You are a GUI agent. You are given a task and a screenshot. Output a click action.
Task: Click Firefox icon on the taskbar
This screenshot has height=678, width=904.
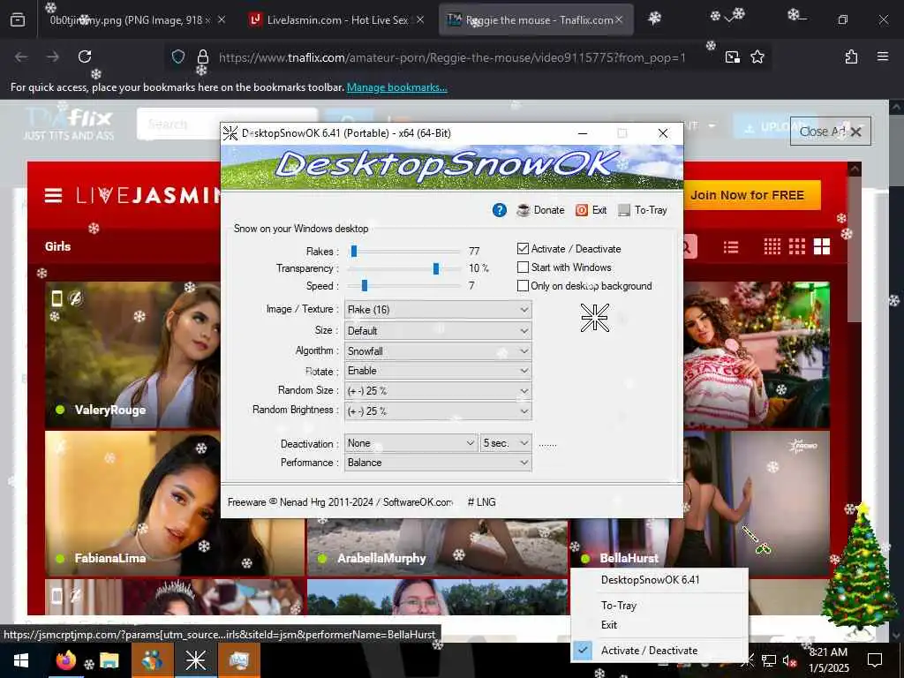pos(65,660)
